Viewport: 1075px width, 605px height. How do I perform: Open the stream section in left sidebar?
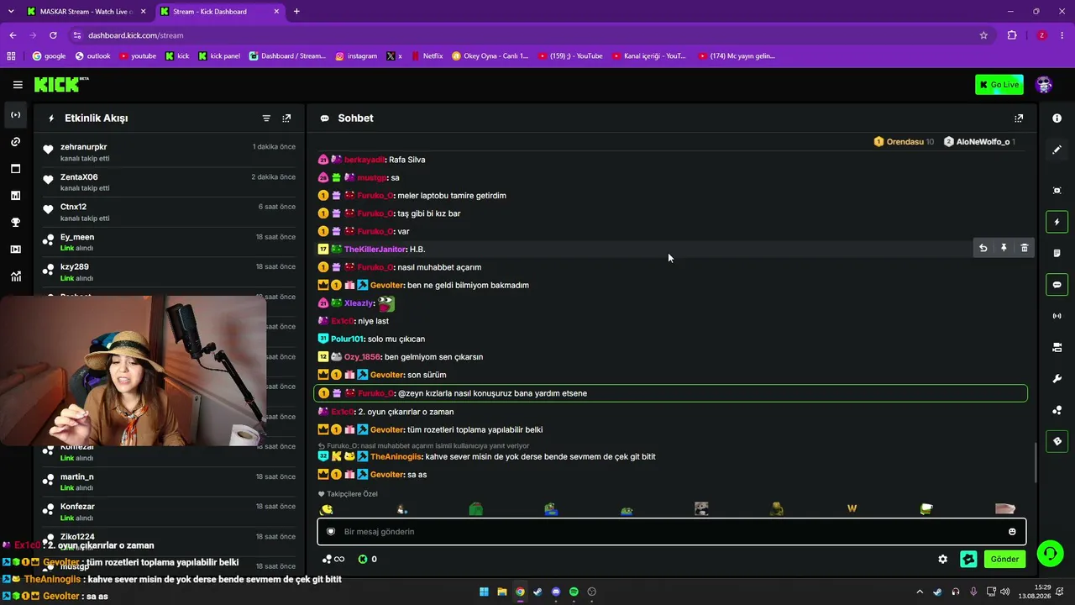coord(16,115)
